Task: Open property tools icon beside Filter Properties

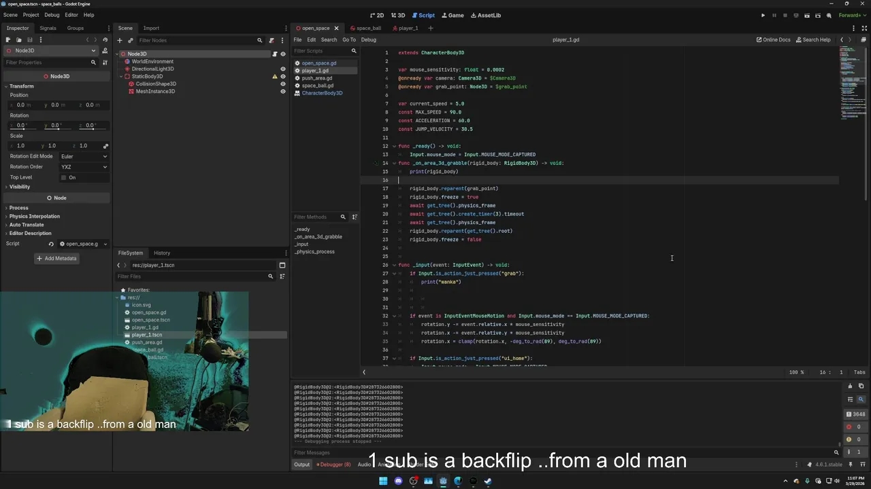Action: (105, 62)
